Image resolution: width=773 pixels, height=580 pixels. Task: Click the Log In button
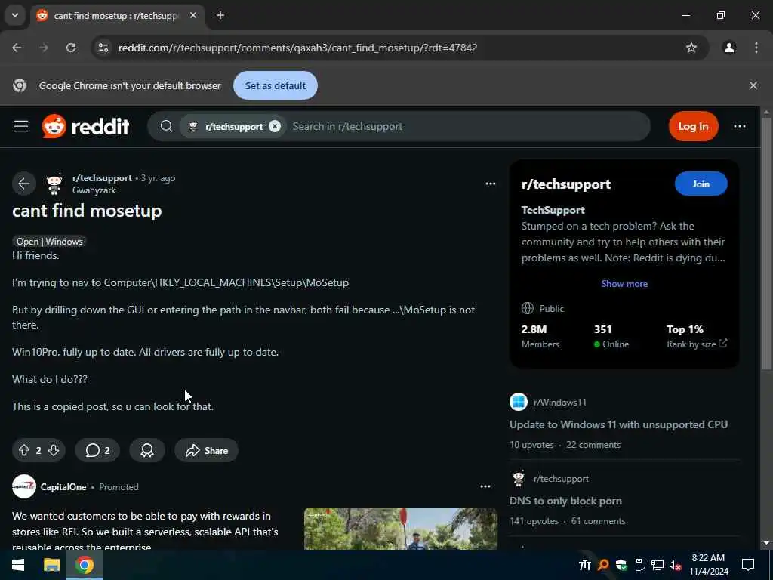pos(693,126)
